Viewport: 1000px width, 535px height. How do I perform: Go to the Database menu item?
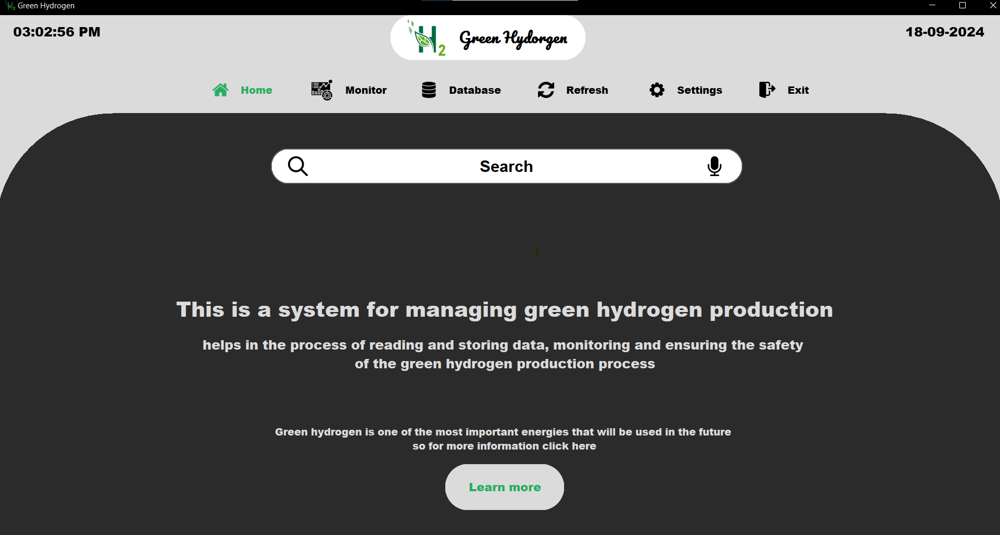click(x=474, y=90)
